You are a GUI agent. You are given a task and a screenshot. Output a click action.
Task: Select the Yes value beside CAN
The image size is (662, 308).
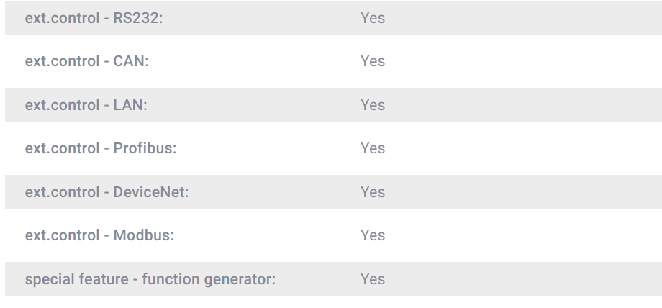[x=373, y=61]
